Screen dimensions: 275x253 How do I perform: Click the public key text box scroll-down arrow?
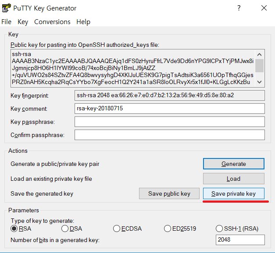(259, 82)
